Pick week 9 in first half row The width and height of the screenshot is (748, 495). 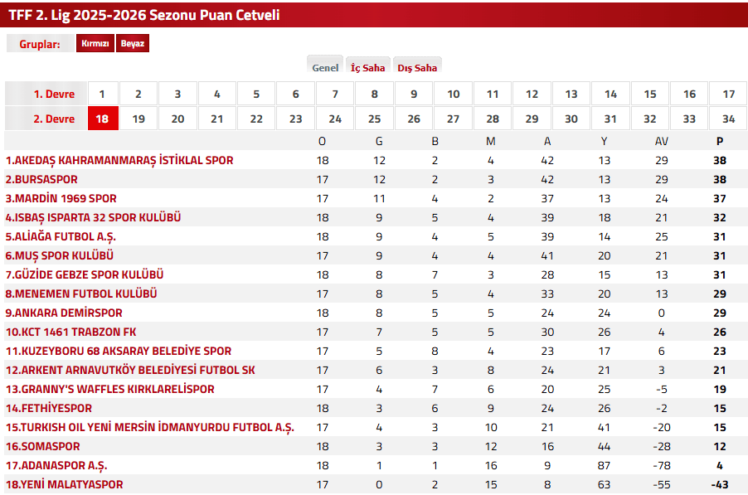click(414, 95)
